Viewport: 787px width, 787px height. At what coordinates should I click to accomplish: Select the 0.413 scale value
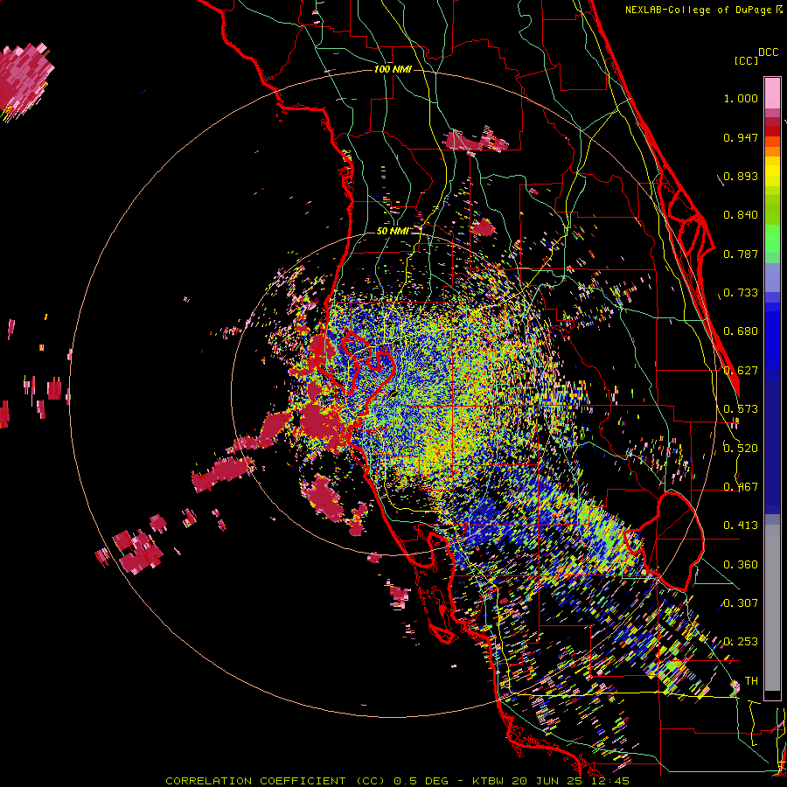(x=741, y=526)
